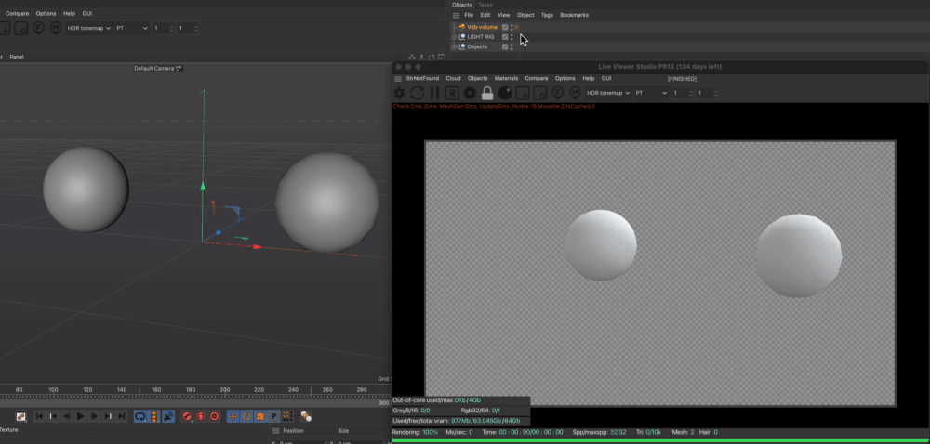Switch to the Takes tab
930x444 pixels.
[485, 5]
